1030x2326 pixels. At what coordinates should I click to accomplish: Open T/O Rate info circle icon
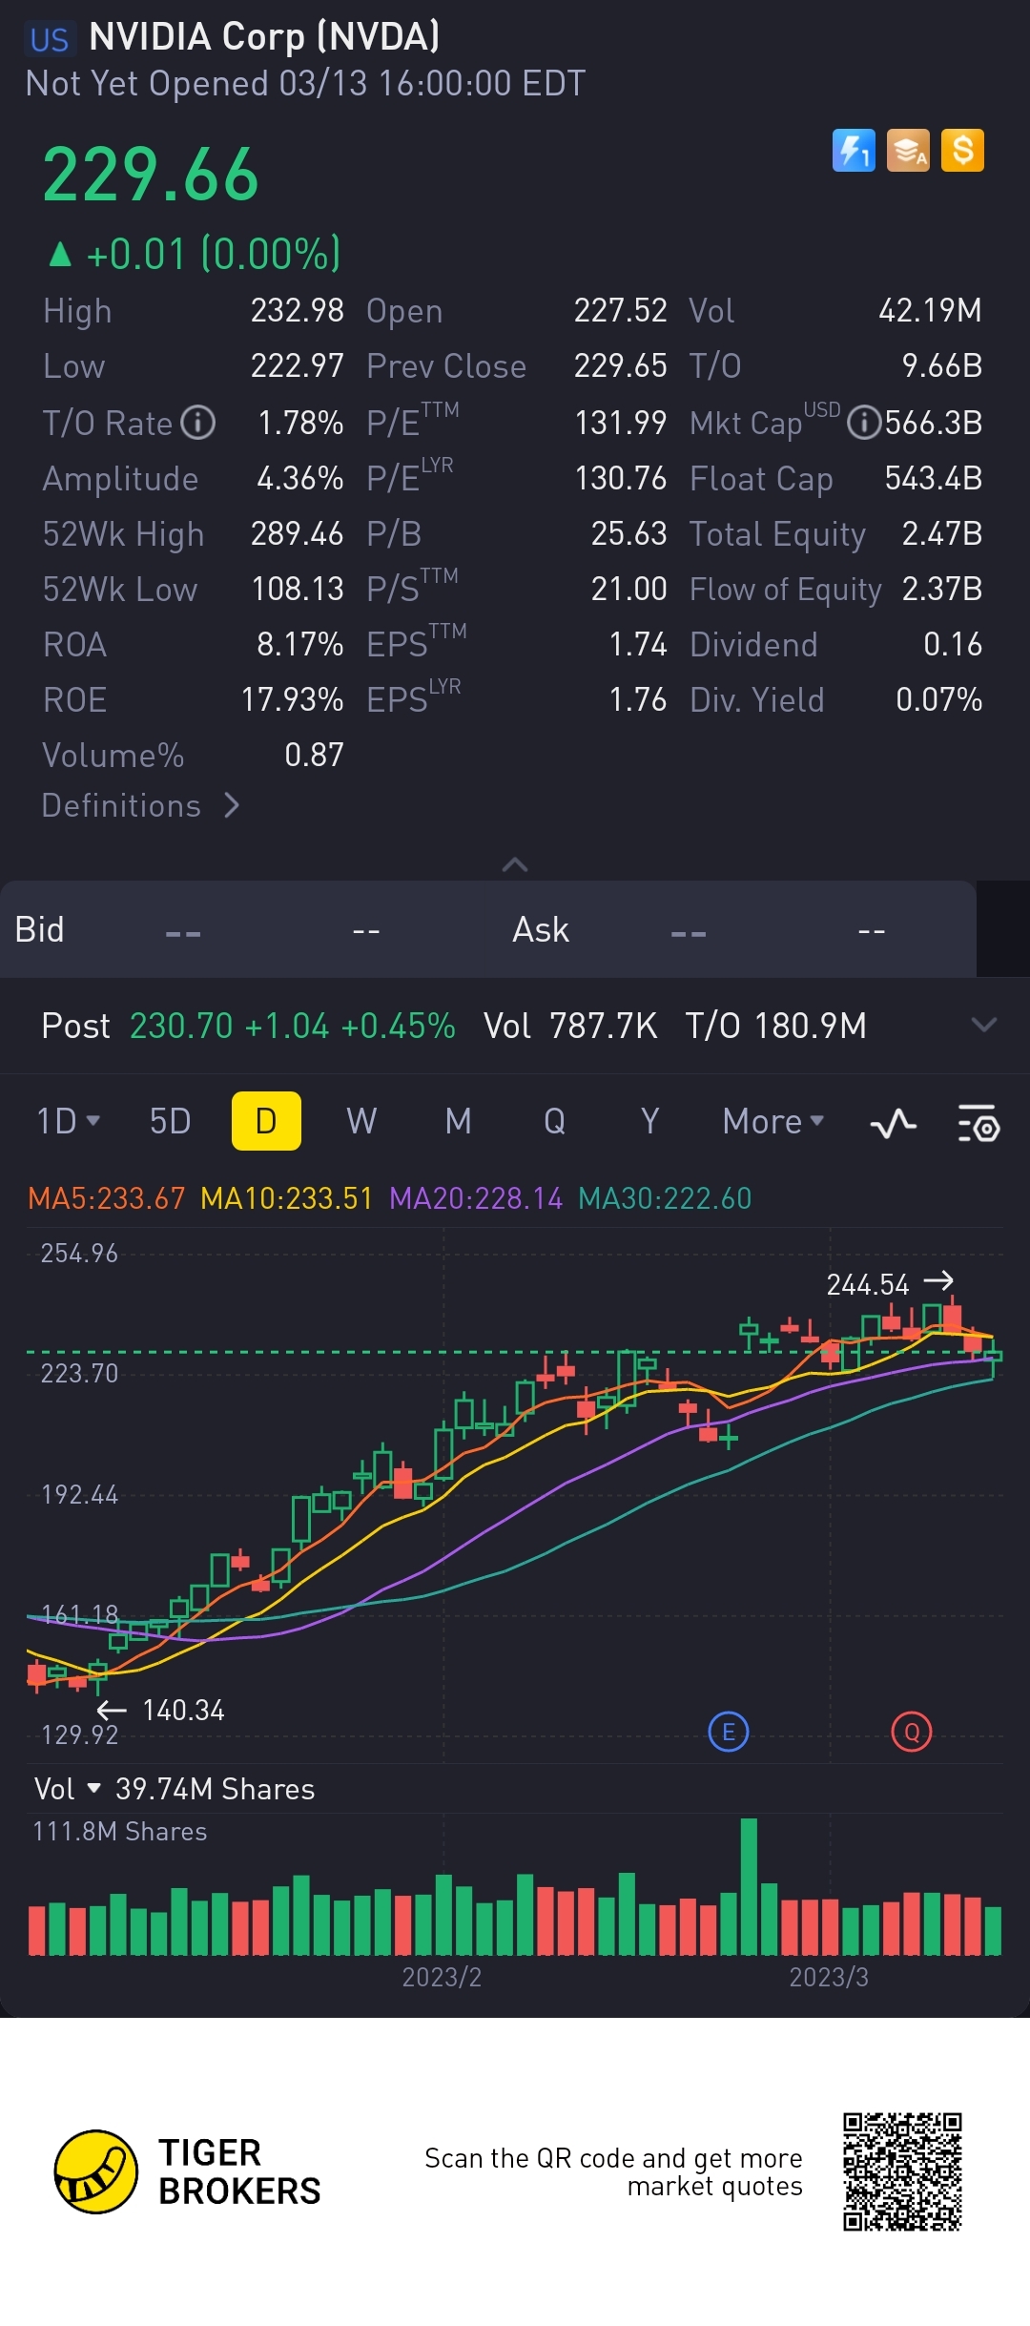point(198,423)
